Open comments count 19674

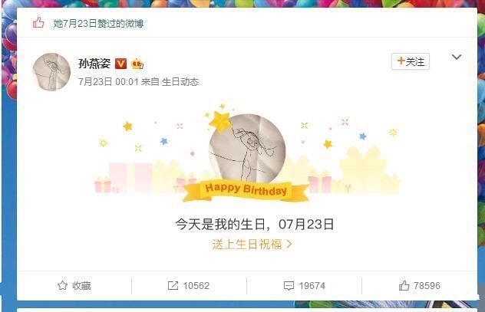pos(312,286)
